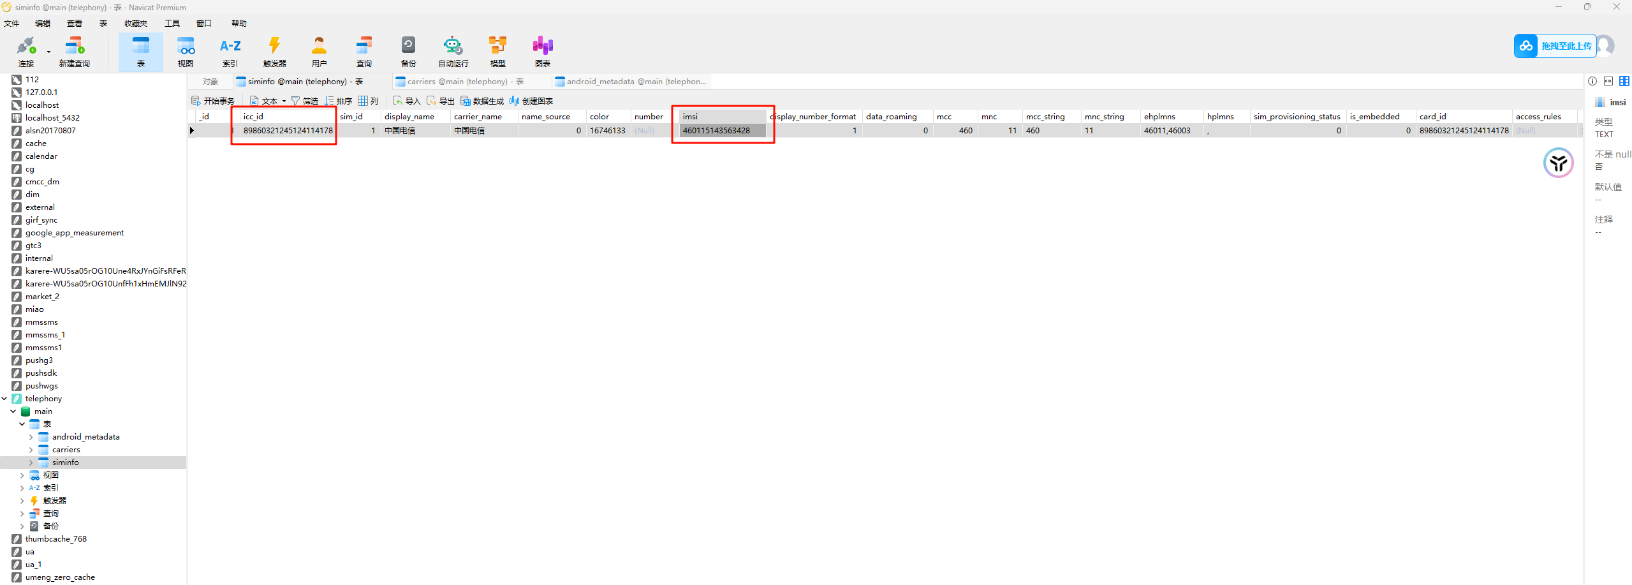Select the View (视图) toolbar icon

click(186, 51)
